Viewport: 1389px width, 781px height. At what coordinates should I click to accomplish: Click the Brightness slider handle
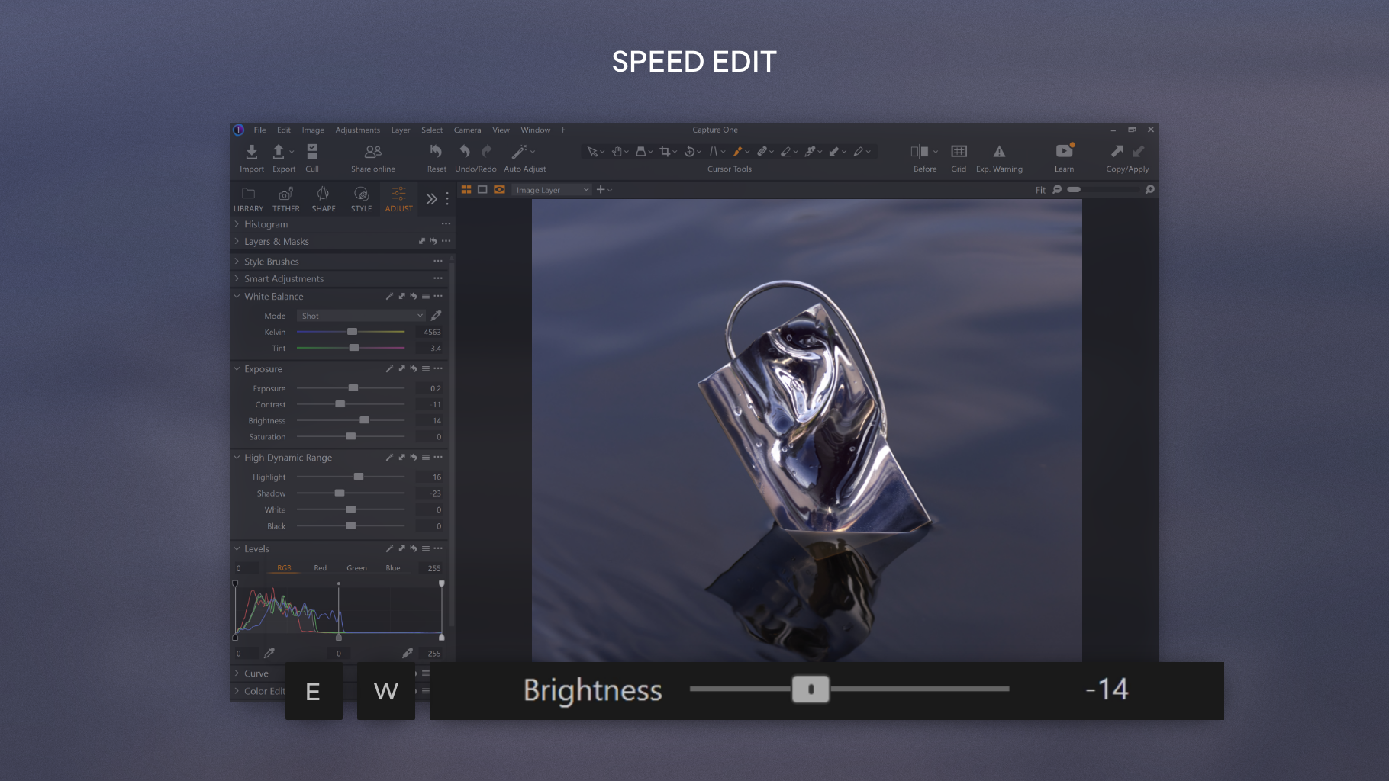[x=811, y=689]
